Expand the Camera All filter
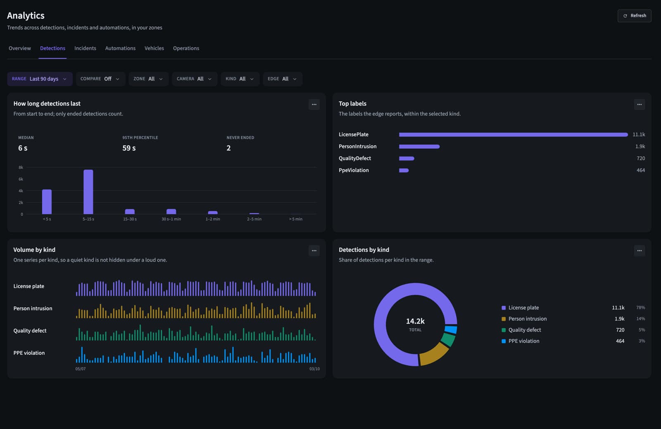 (x=194, y=79)
